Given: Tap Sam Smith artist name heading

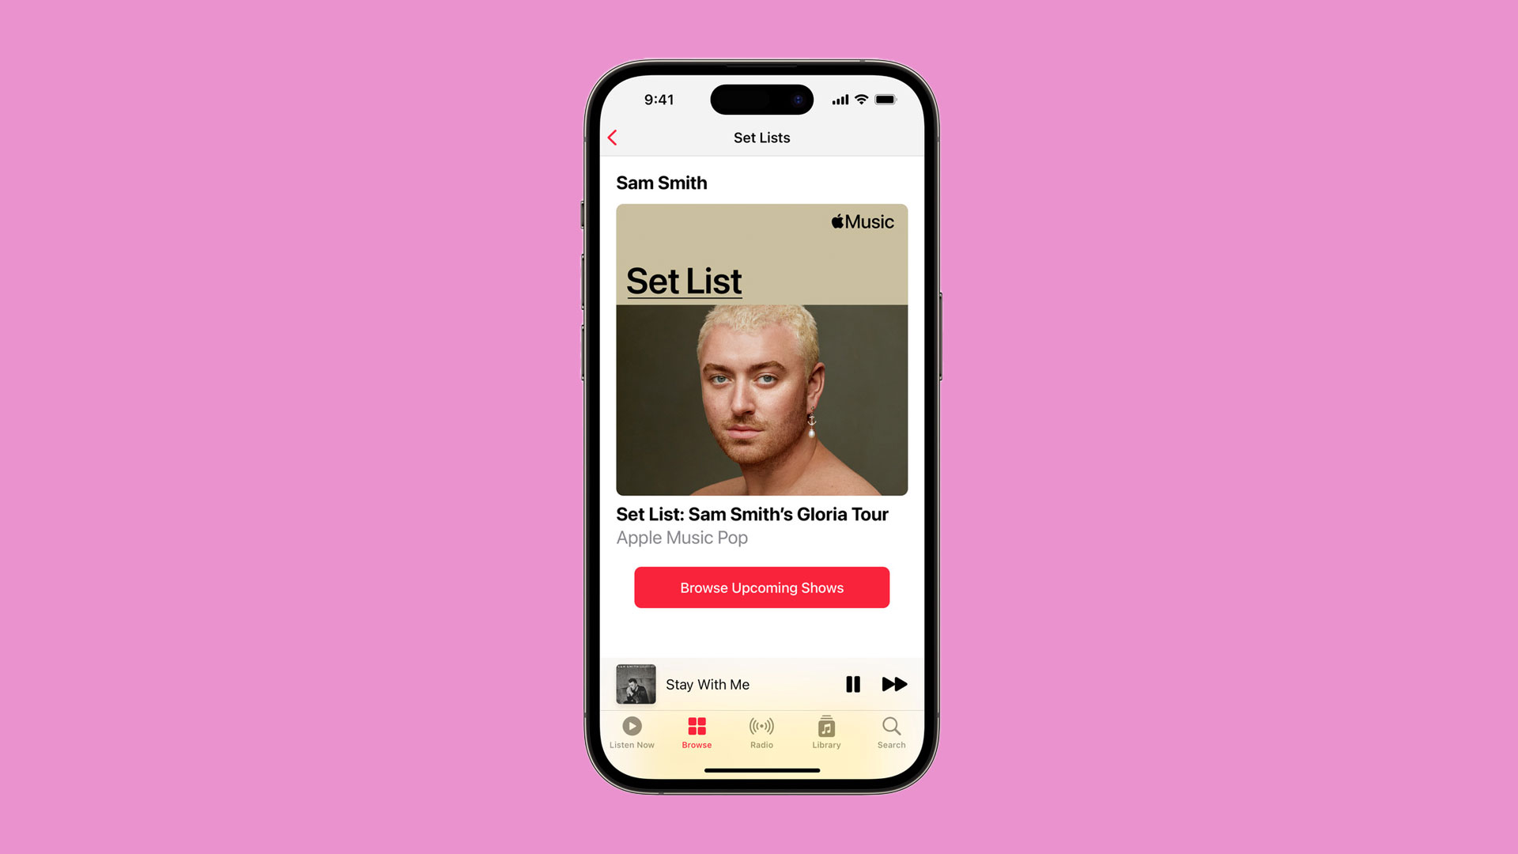Looking at the screenshot, I should (661, 181).
